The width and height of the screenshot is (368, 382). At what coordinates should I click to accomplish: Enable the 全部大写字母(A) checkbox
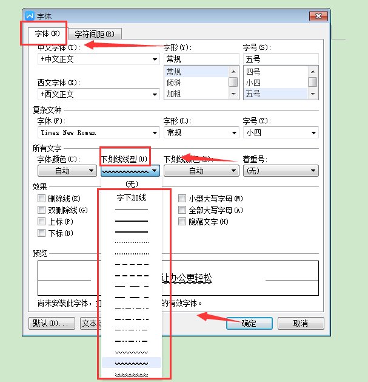pyautogui.click(x=182, y=210)
